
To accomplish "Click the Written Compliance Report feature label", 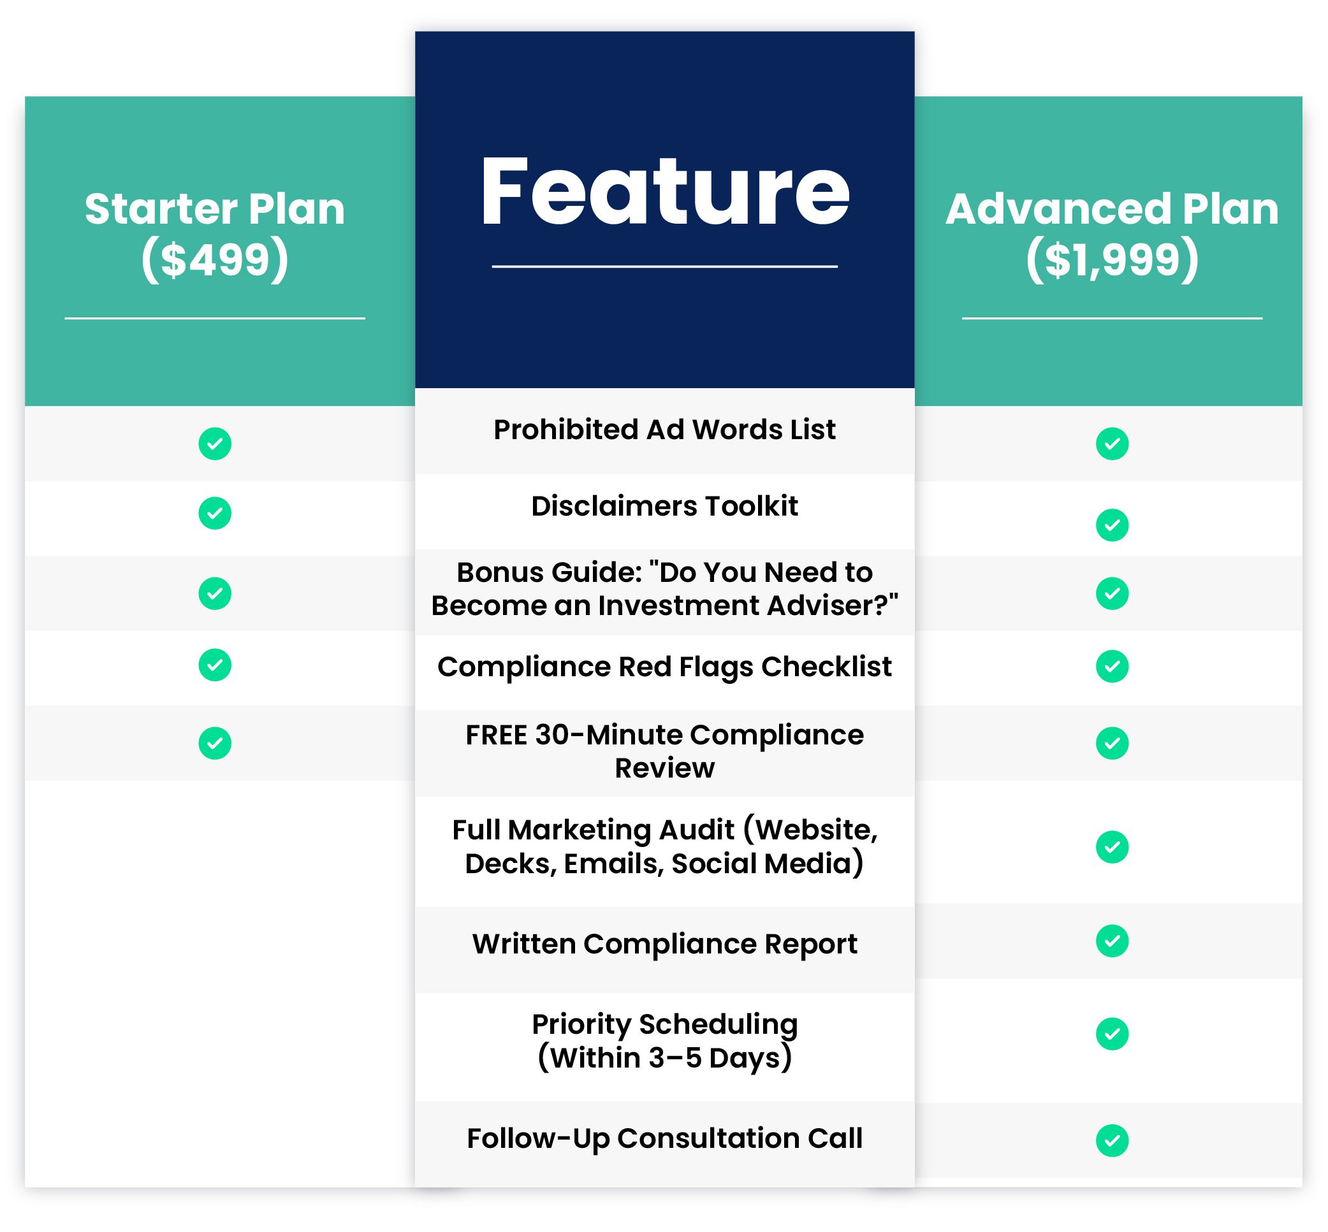I will [664, 944].
